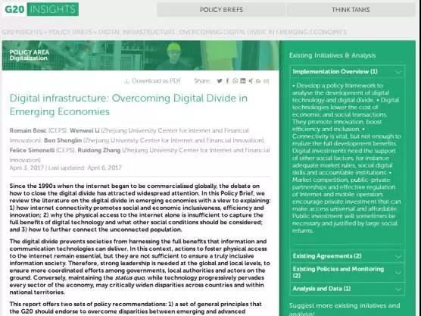421x316 pixels.
Task: Open the Policy Briefs tab
Action: pyautogui.click(x=221, y=10)
